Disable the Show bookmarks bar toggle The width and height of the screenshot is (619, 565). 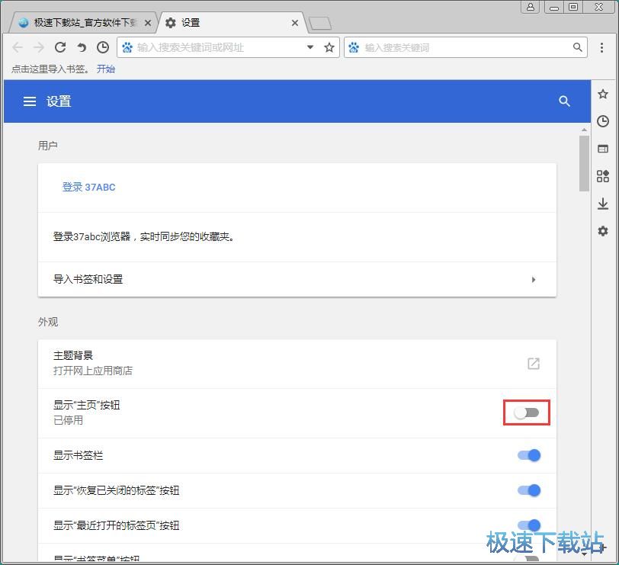click(x=528, y=454)
